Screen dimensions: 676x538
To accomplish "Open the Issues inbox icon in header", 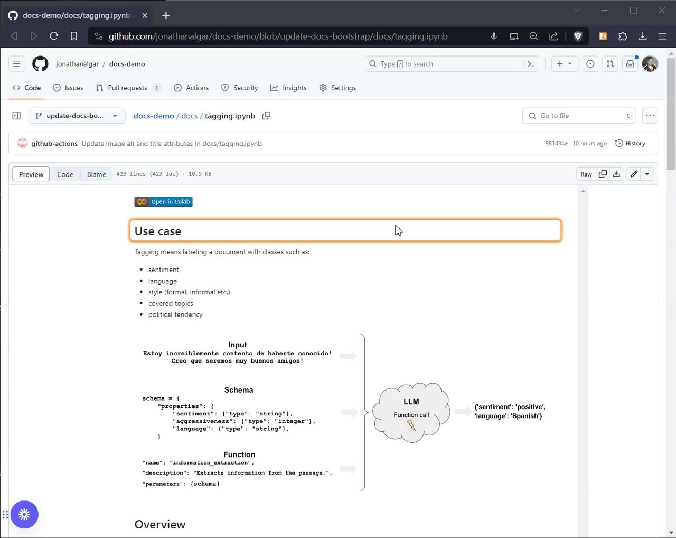I will (590, 64).
